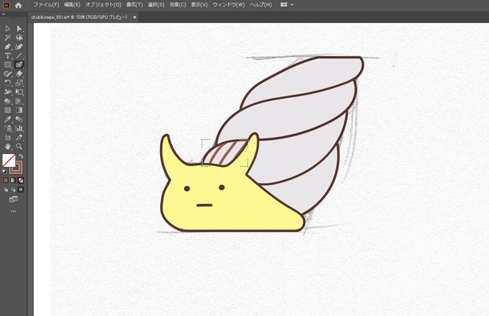Click the Fill color box
The height and width of the screenshot is (316, 489).
click(9, 160)
